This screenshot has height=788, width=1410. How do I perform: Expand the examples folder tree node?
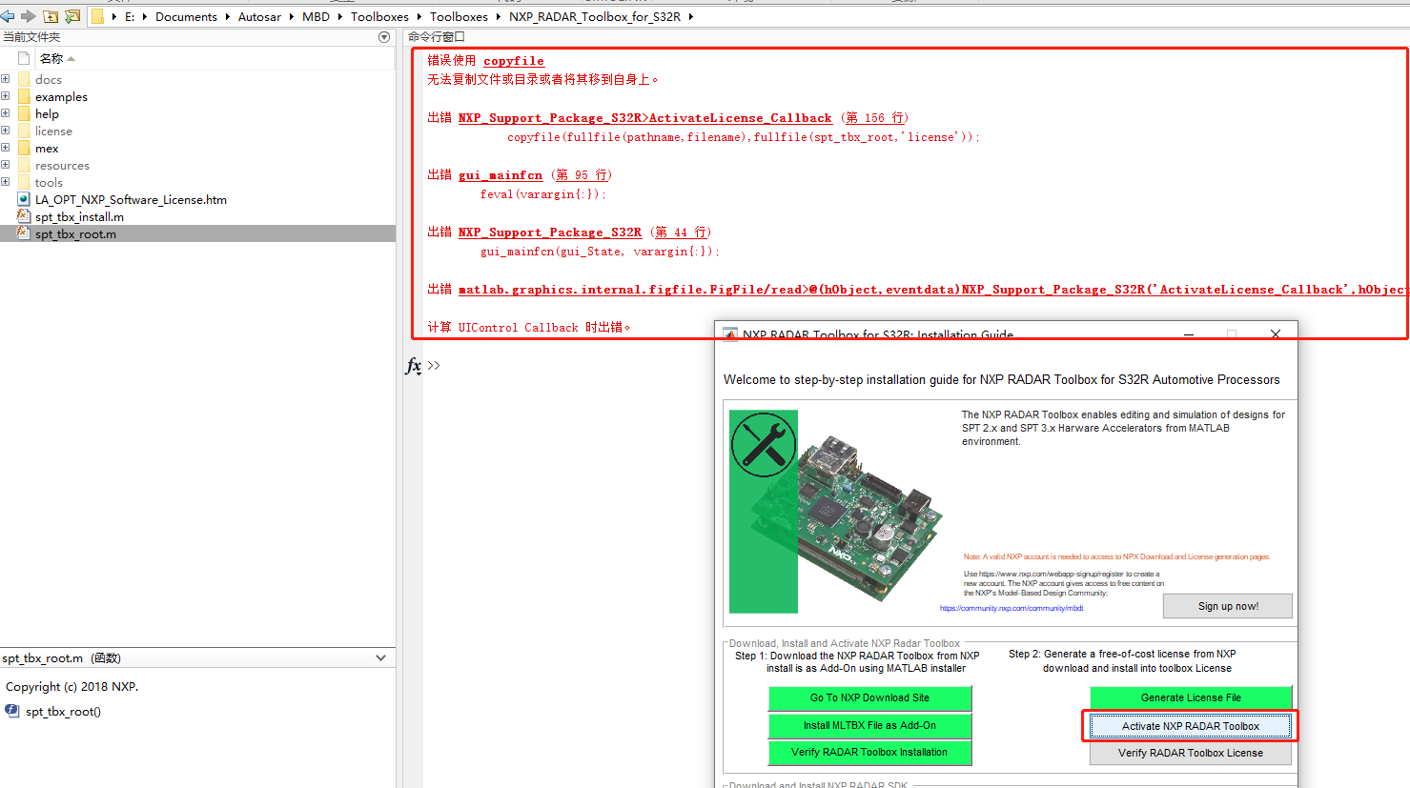(6, 96)
